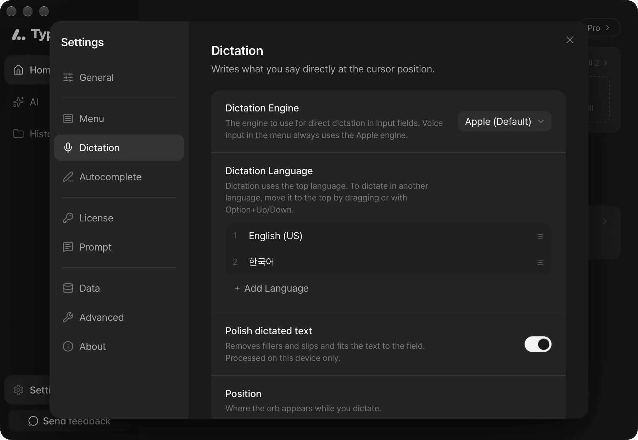This screenshot has width=638, height=440.
Task: Switch to the Menu settings section
Action: point(119,119)
